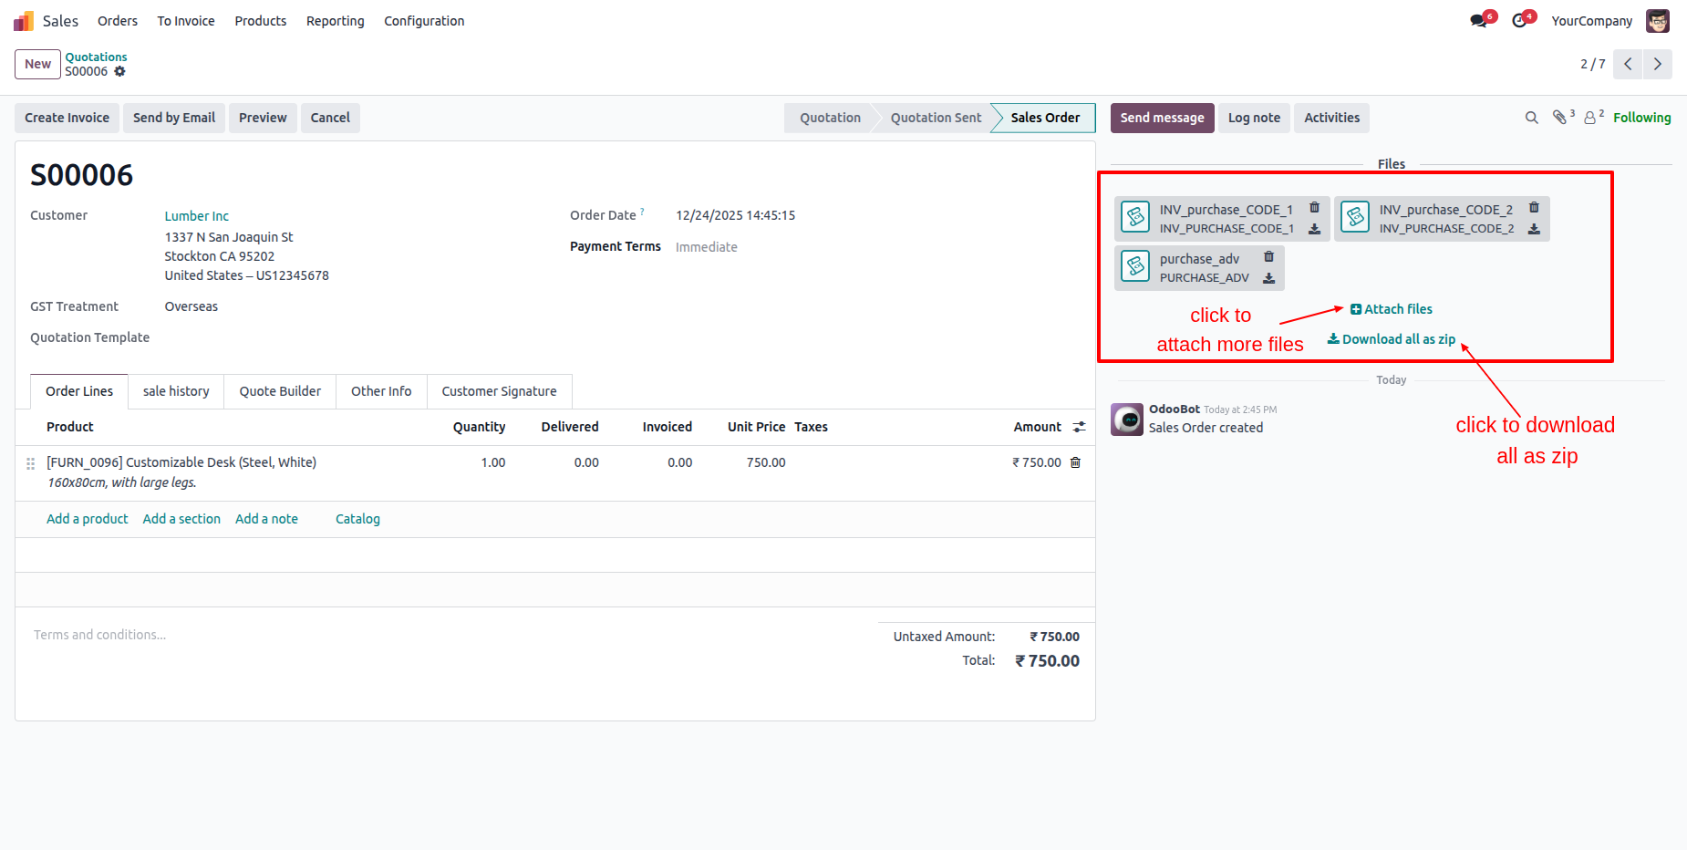The height and width of the screenshot is (850, 1687).
Task: Click the Preview button
Action: [263, 118]
